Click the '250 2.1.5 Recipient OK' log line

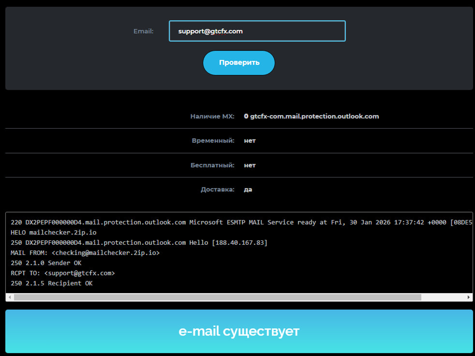click(52, 283)
